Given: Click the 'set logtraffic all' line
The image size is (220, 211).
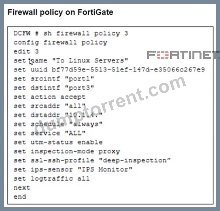Looking at the screenshot, I should (x=52, y=179).
